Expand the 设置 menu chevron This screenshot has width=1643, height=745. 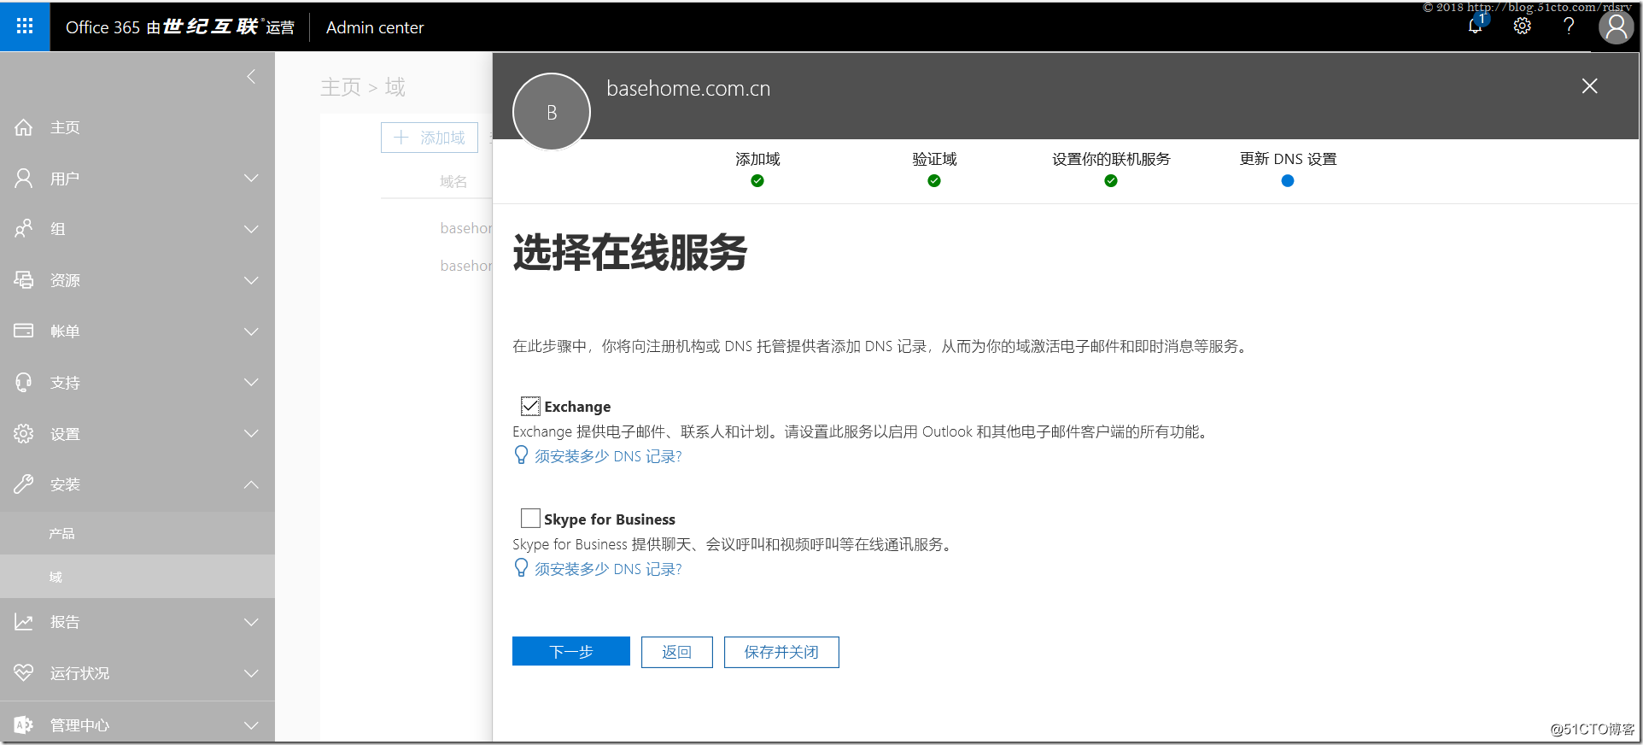tap(251, 433)
